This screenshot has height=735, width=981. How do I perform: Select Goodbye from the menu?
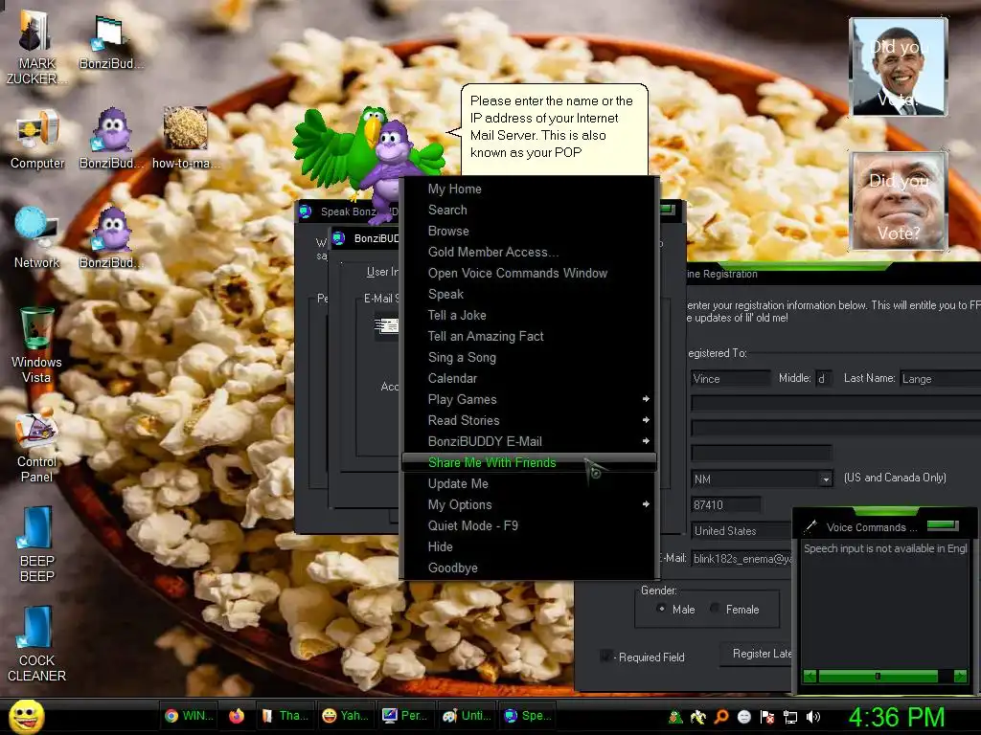tap(529, 568)
